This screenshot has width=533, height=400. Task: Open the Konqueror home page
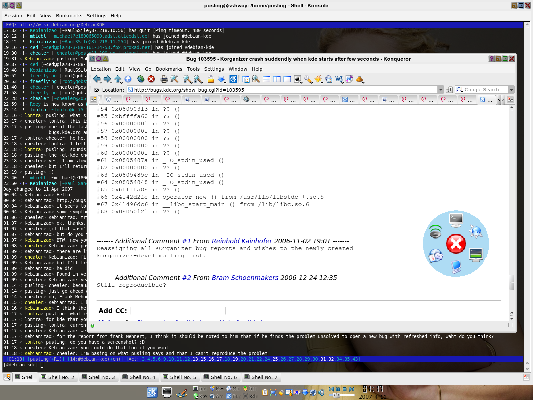click(128, 79)
